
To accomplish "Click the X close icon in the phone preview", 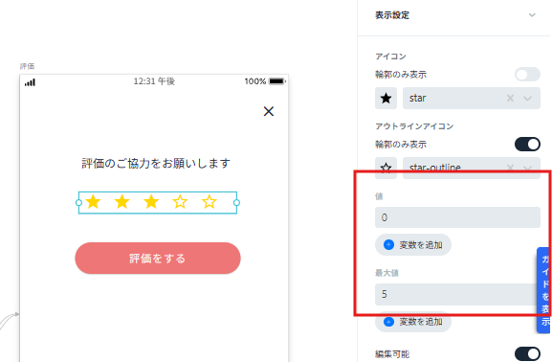I will [x=269, y=111].
